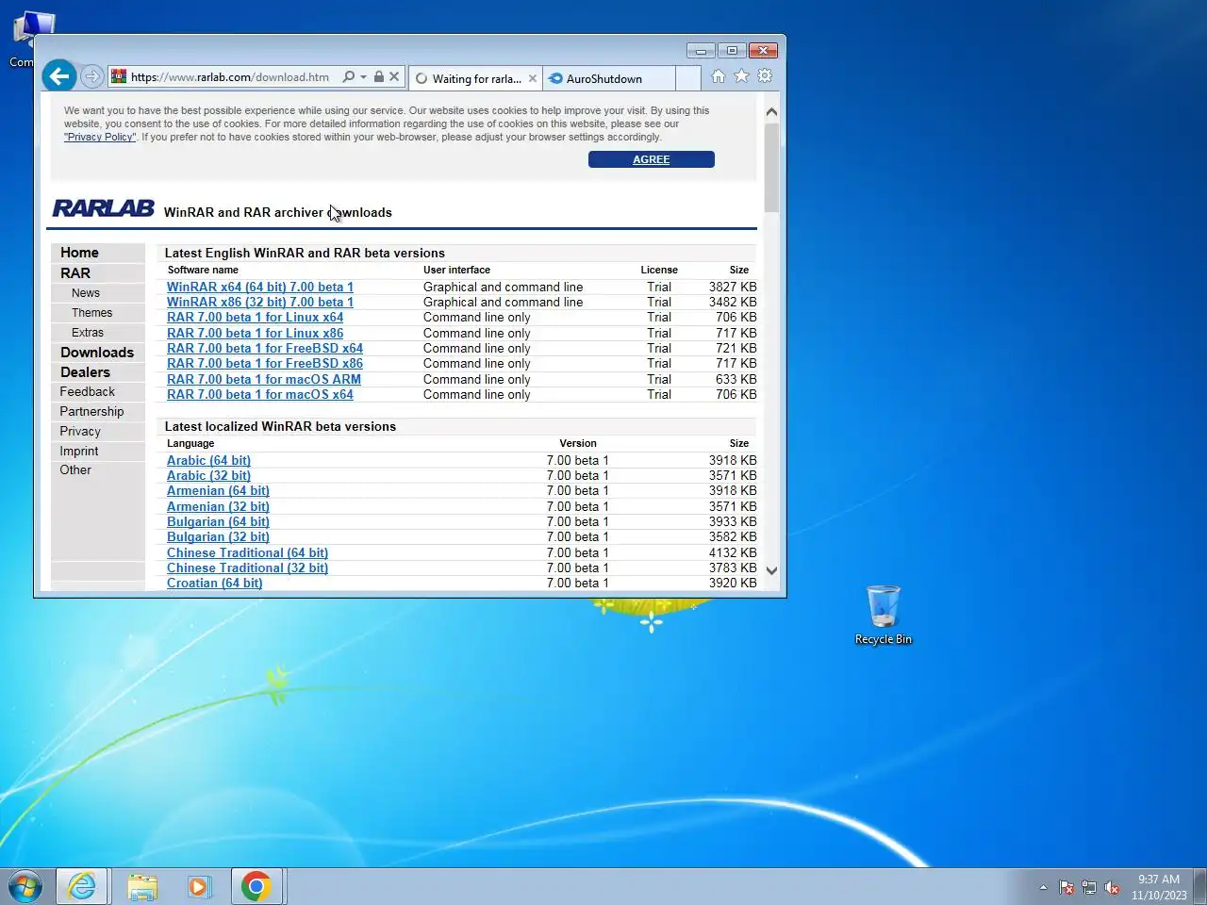Click scrollbar up arrow in browser

pyautogui.click(x=771, y=112)
